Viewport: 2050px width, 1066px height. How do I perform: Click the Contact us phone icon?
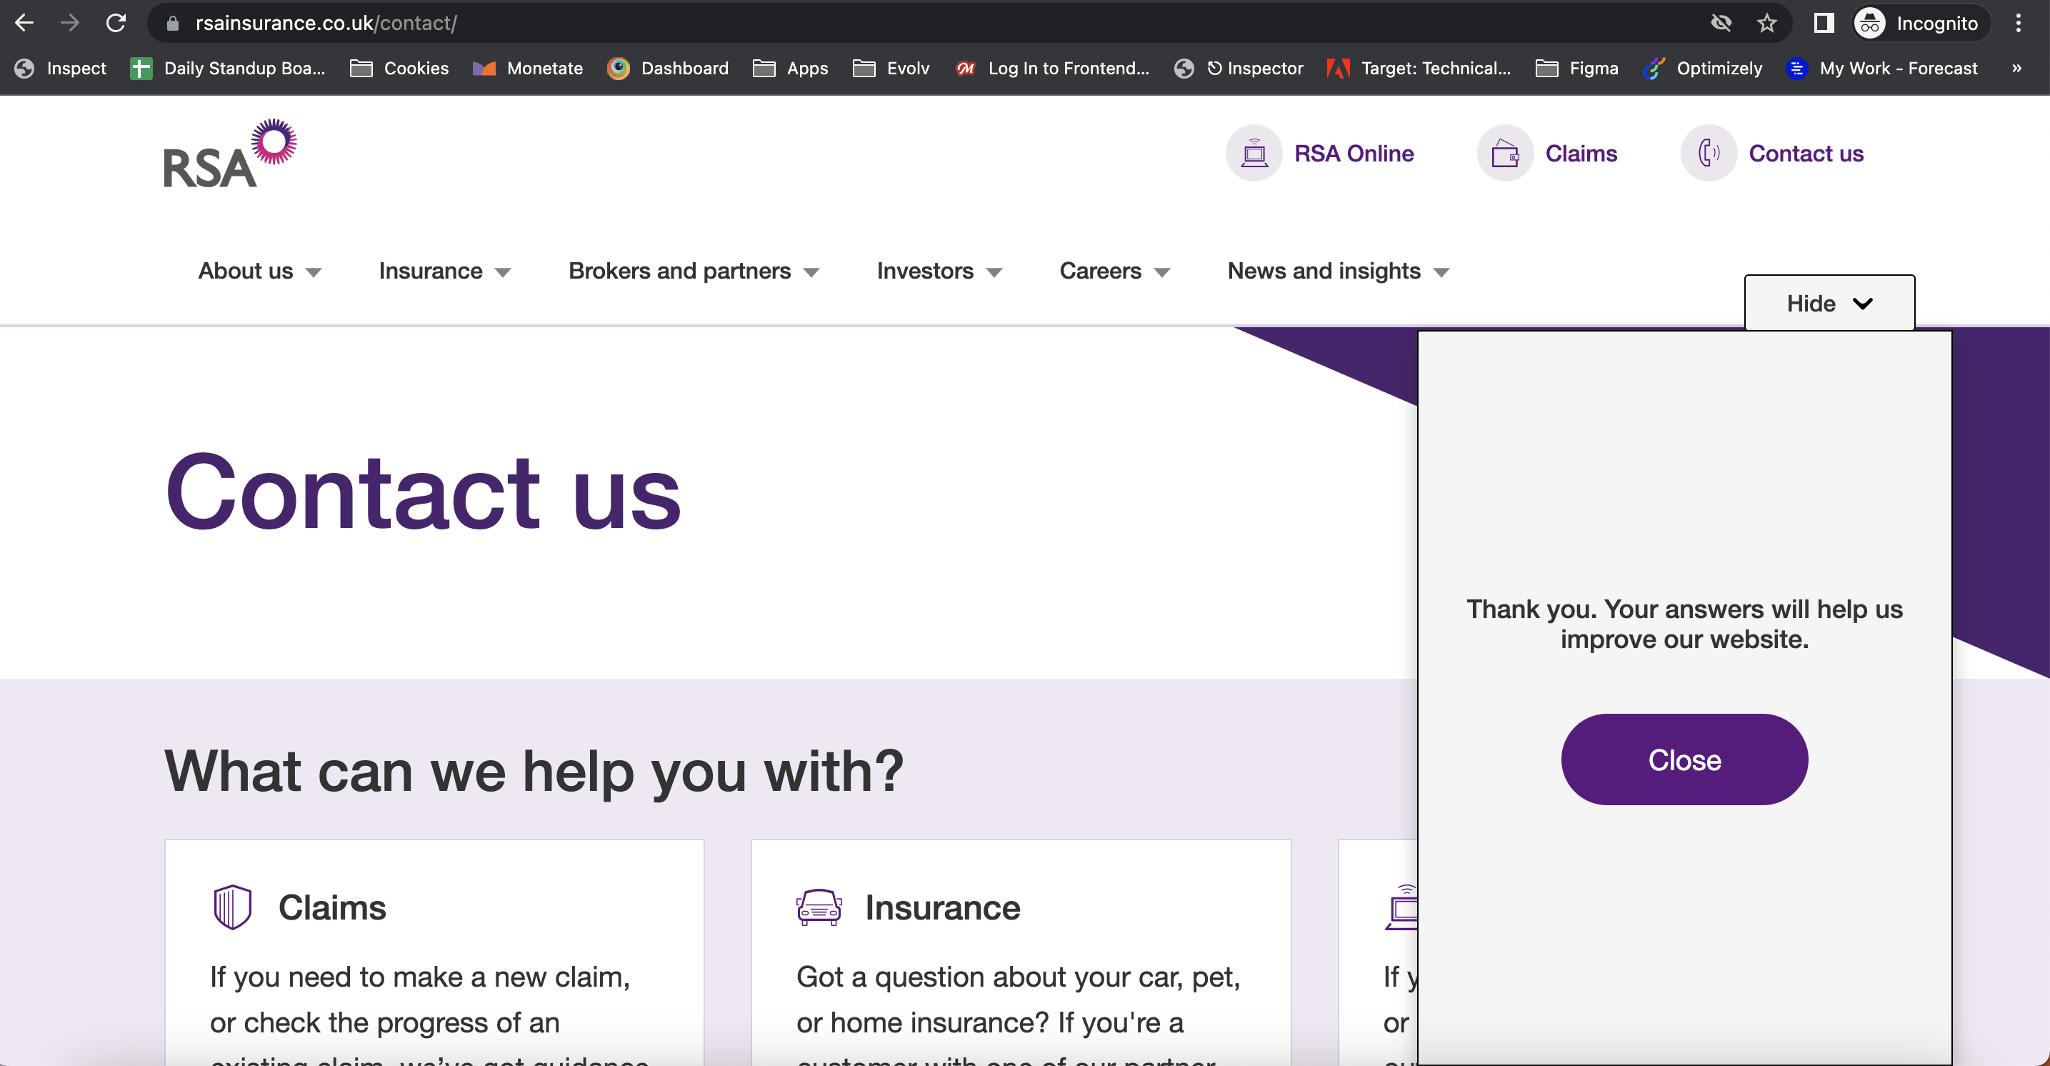(1708, 153)
